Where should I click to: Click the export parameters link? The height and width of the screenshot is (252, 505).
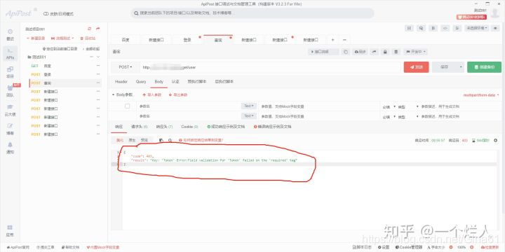tap(177, 95)
